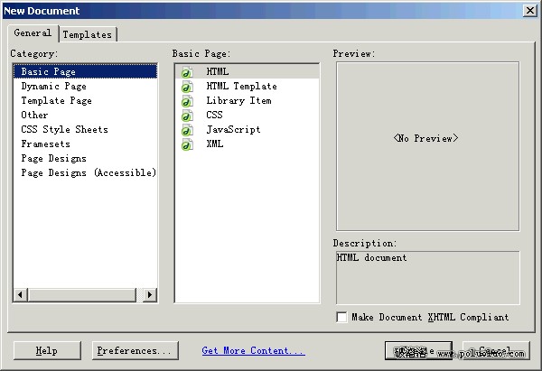The width and height of the screenshot is (542, 371).
Task: Select Framesets in the category list
Action: point(45,144)
